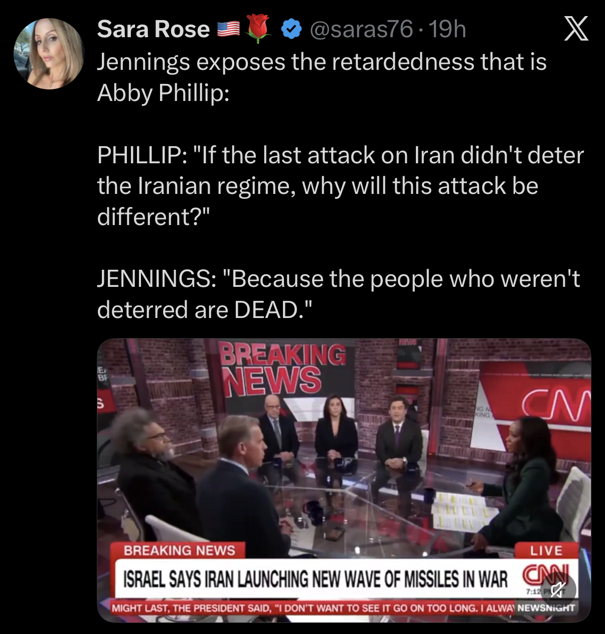Click the BREAKING NEWS red banner label
This screenshot has height=634, width=605.
[179, 551]
